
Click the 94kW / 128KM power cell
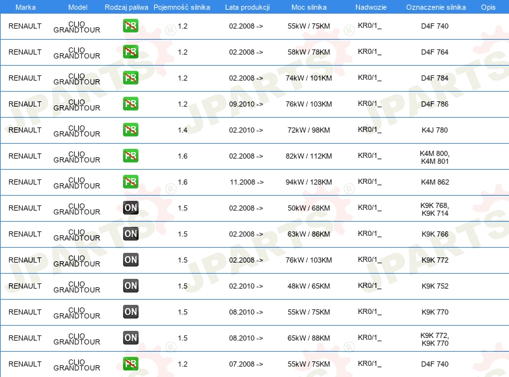click(309, 182)
